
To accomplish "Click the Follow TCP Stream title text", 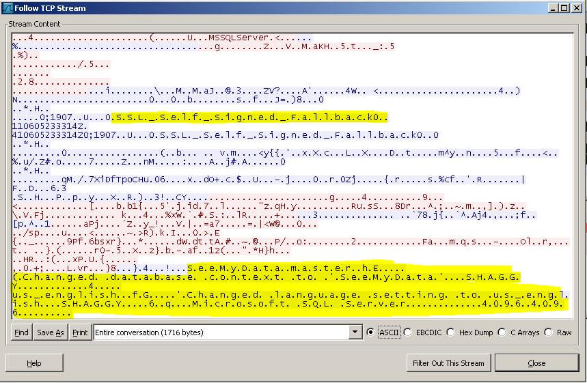I will 50,8.
